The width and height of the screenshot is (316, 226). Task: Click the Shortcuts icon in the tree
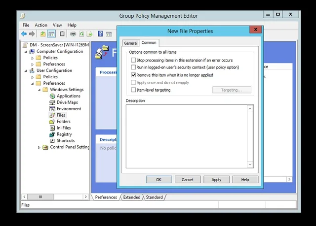[52, 141]
